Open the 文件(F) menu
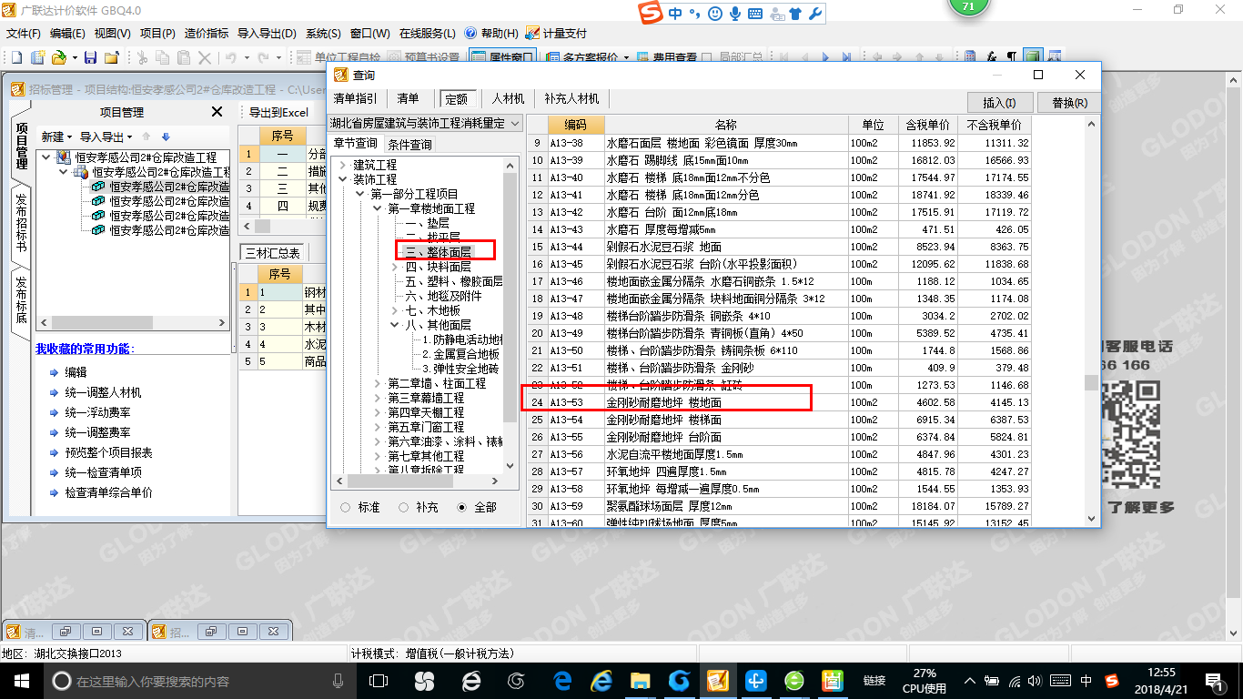This screenshot has width=1243, height=699. pyautogui.click(x=24, y=34)
